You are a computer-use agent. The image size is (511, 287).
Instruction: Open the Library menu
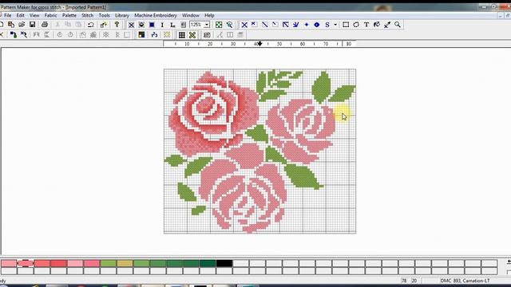(122, 15)
